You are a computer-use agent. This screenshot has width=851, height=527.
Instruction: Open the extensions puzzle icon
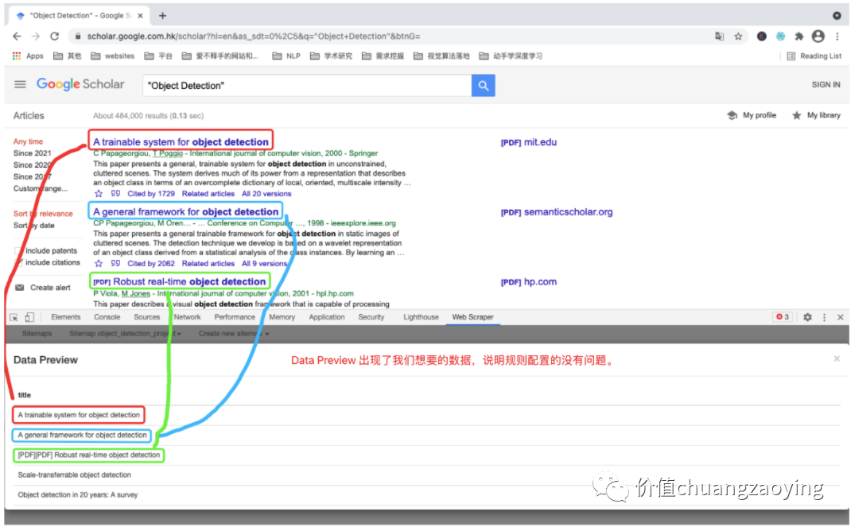point(799,37)
